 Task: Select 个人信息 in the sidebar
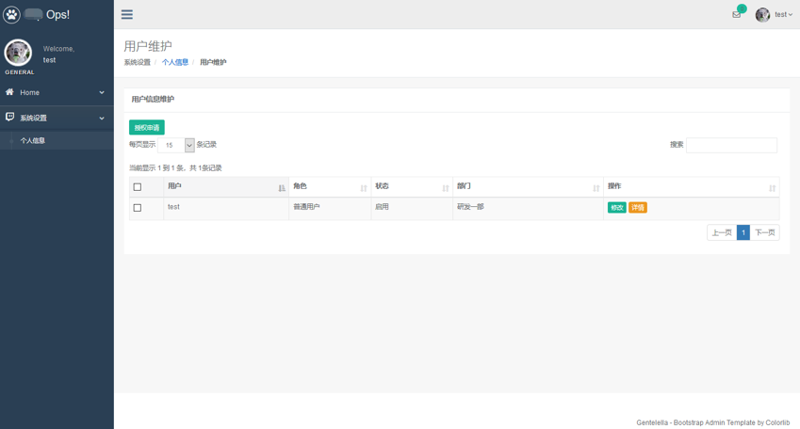click(33, 140)
